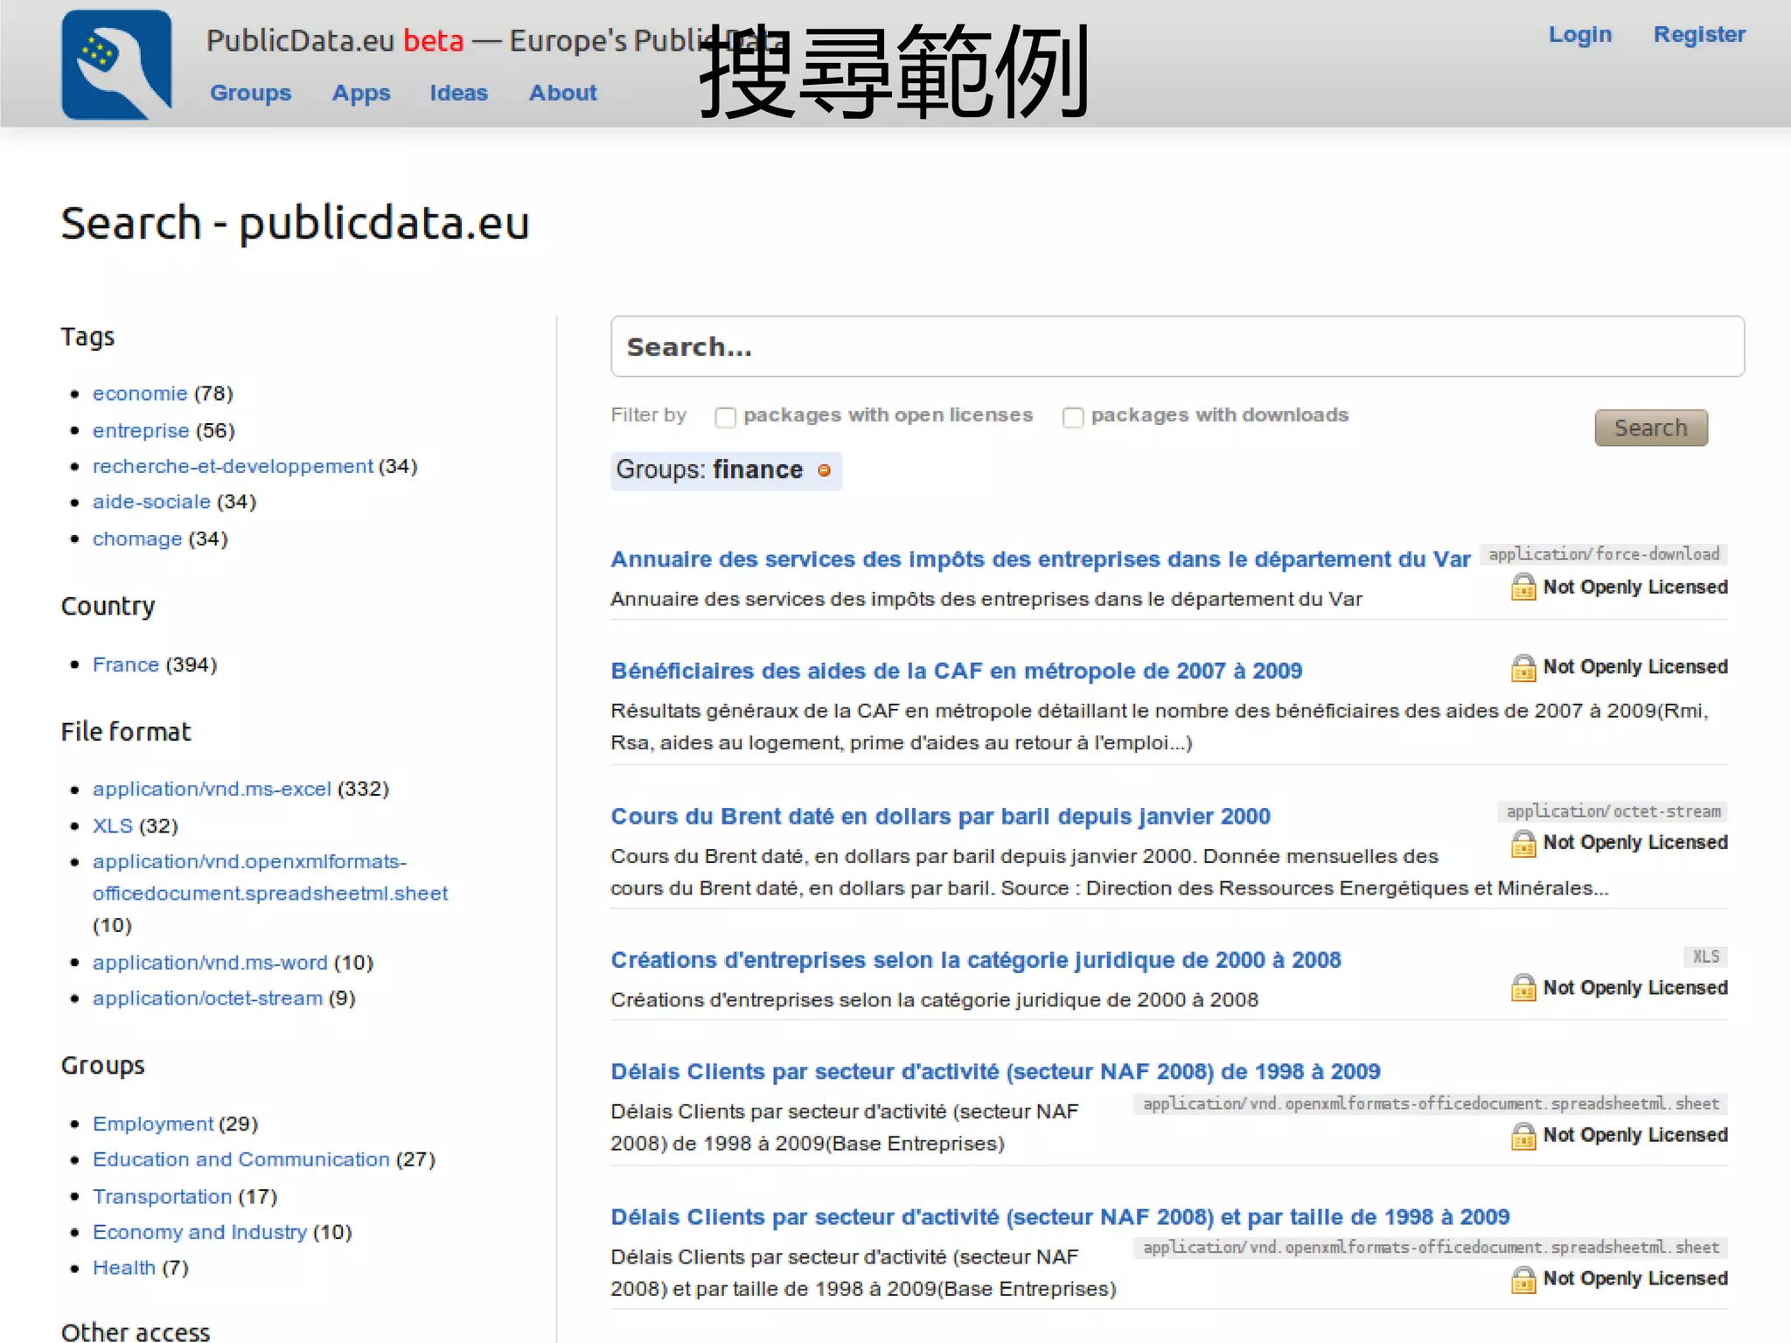Click lock icon beside Annuaire des services result

[x=1523, y=587]
